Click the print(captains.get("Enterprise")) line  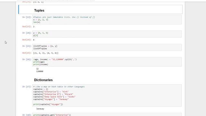(52, 115)
